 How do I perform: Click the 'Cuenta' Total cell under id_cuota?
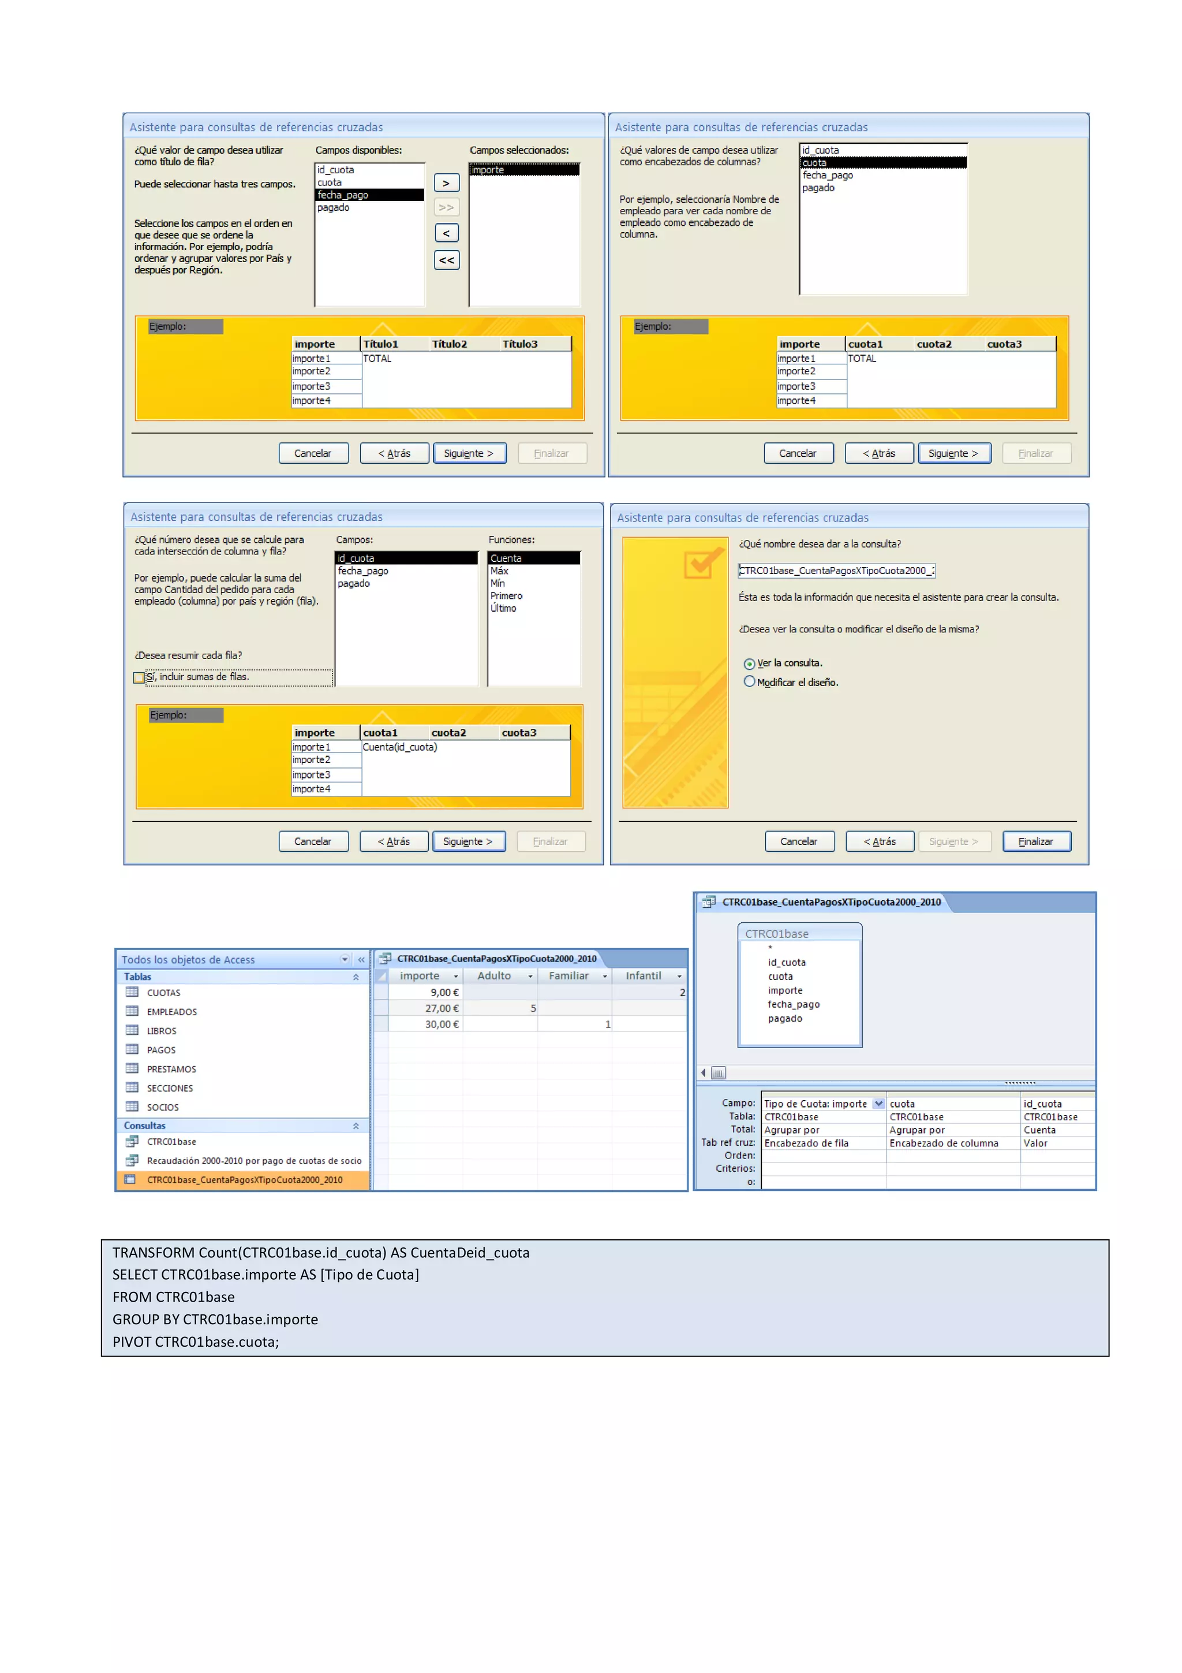coord(1057,1130)
